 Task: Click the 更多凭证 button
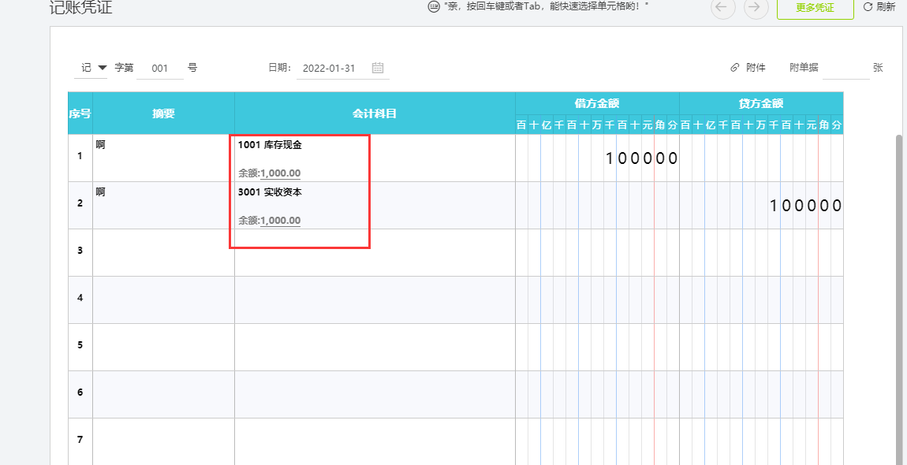[x=815, y=8]
